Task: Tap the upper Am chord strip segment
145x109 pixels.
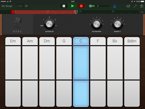Action: (30, 63)
